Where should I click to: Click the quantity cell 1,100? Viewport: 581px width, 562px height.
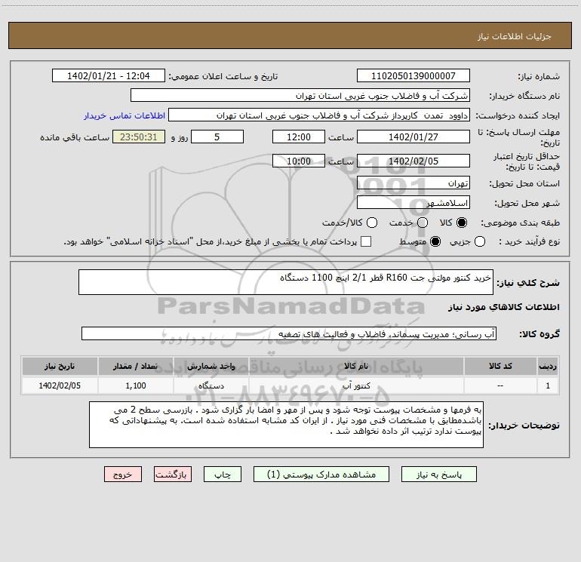pos(135,385)
